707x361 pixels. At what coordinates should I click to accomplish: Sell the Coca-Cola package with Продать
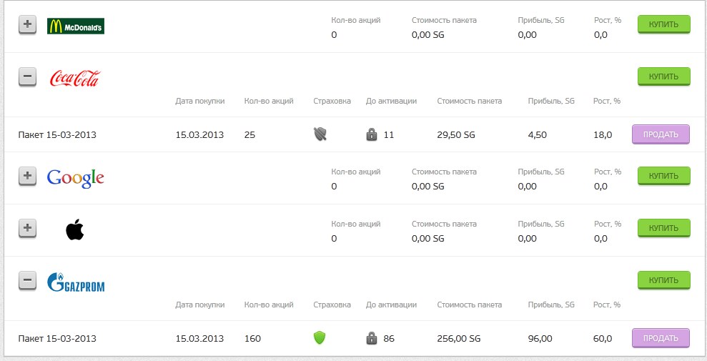point(661,134)
